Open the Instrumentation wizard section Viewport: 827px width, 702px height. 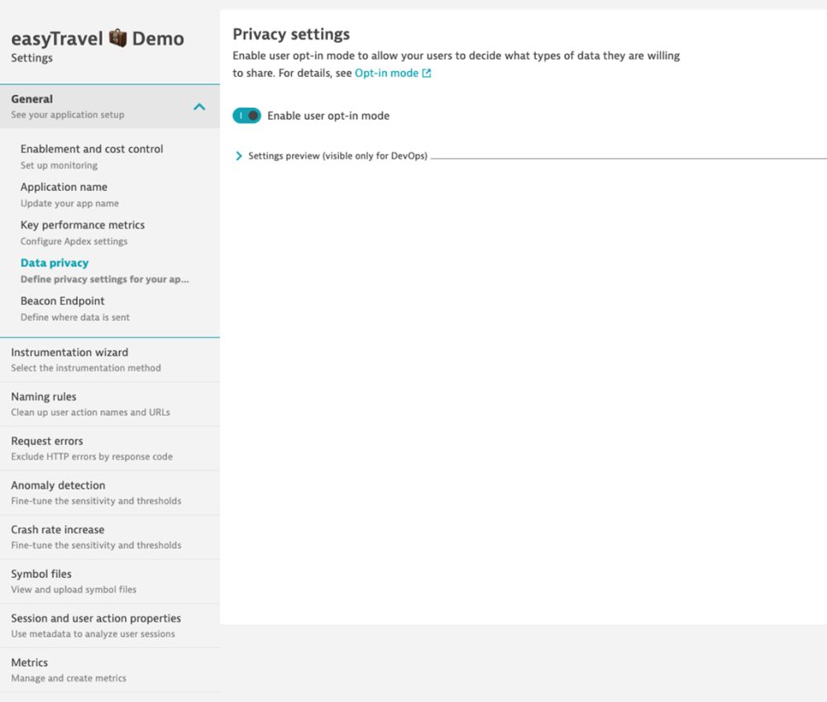69,352
